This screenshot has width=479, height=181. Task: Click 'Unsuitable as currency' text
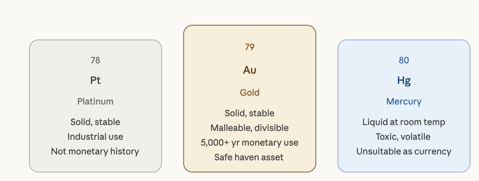404,152
